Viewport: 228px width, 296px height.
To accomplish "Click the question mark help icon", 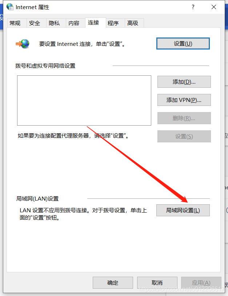I will [193, 7].
